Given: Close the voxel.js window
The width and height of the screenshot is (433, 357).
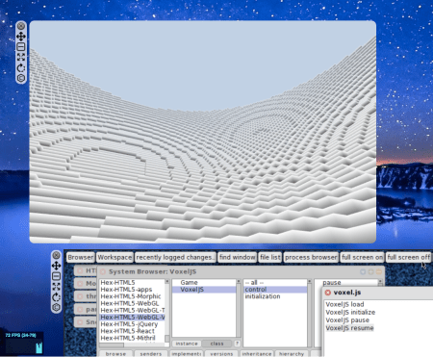Looking at the screenshot, I should (328, 293).
